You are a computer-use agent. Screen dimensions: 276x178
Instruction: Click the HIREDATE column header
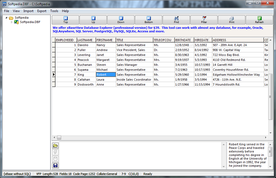(203, 40)
